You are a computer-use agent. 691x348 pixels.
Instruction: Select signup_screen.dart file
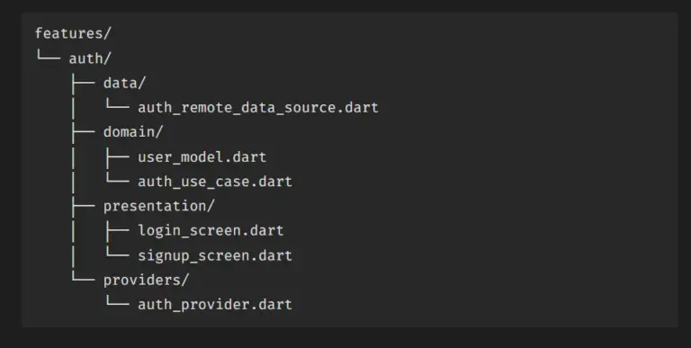pos(215,255)
